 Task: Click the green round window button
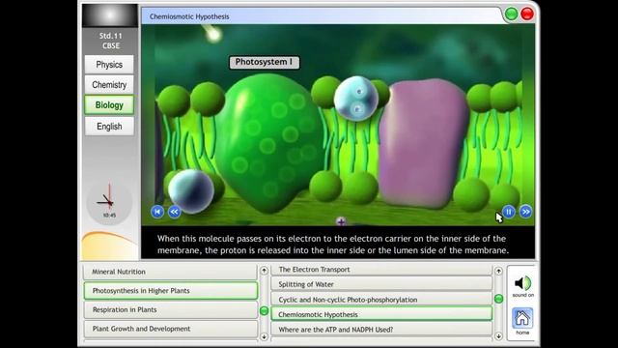[x=511, y=14]
